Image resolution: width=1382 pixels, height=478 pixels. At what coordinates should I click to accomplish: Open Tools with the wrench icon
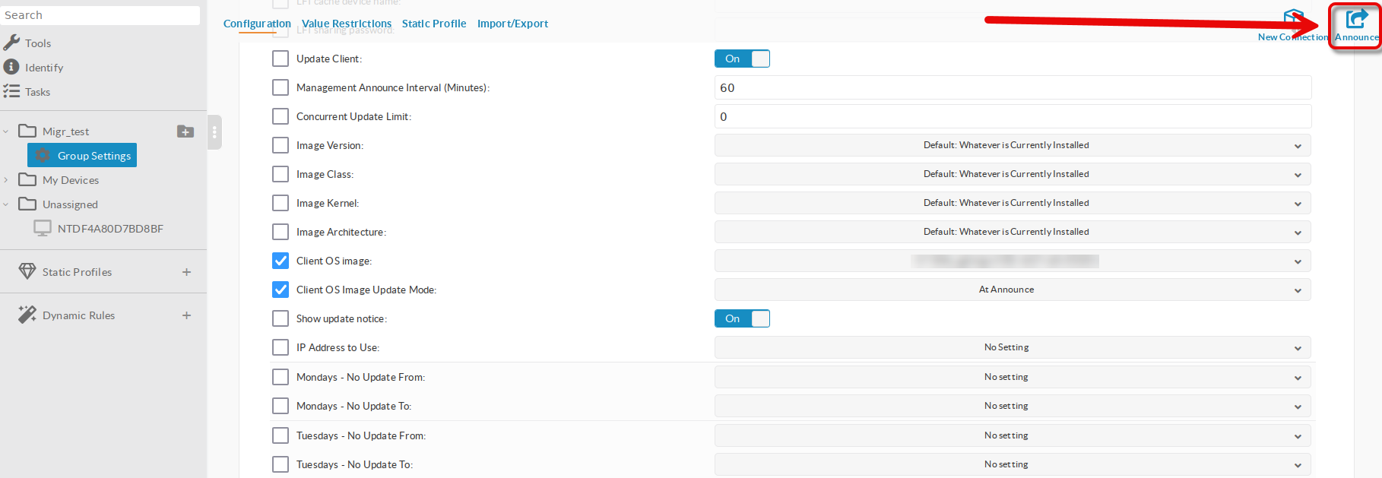coord(11,43)
